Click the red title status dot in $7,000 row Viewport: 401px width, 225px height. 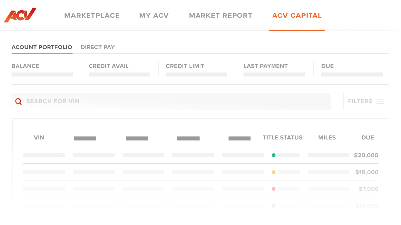coord(273,189)
